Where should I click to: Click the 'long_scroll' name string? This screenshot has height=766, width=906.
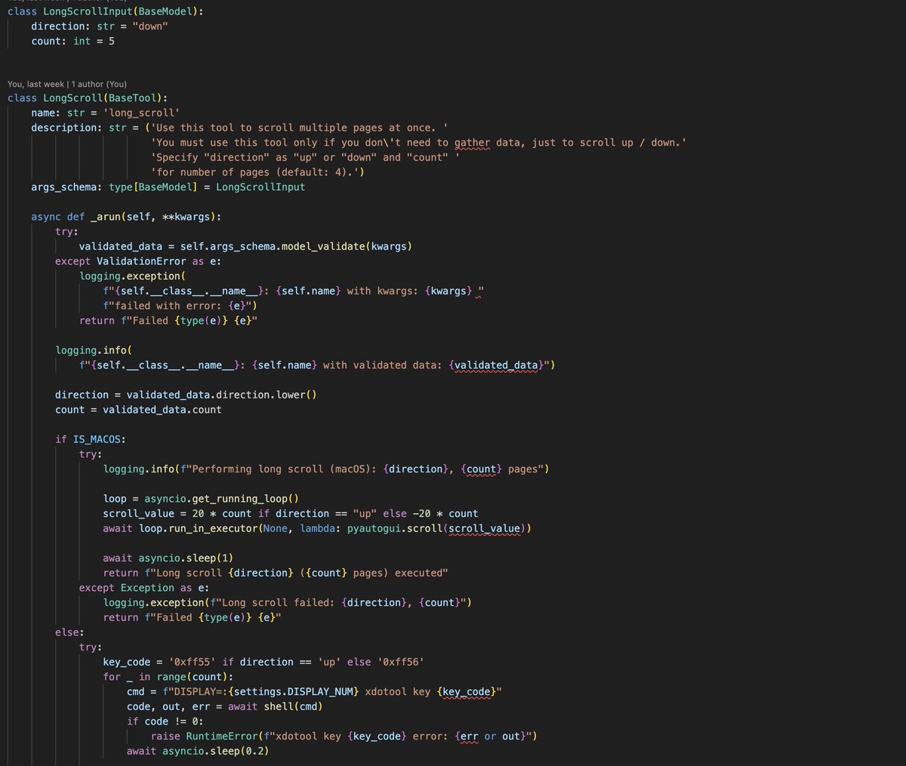(x=141, y=113)
